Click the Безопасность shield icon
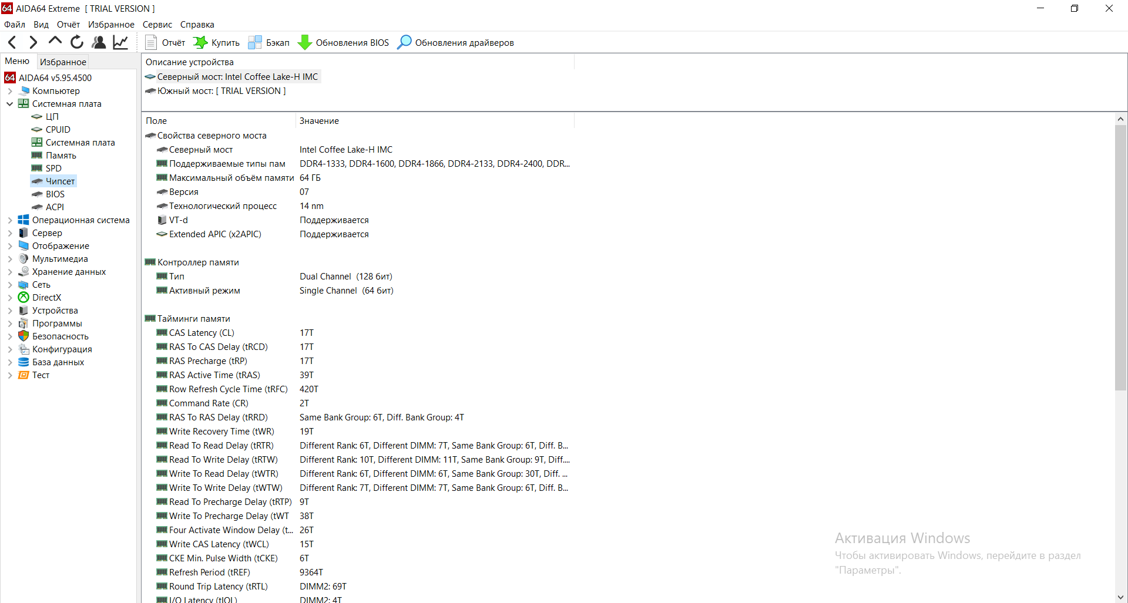 pos(23,336)
